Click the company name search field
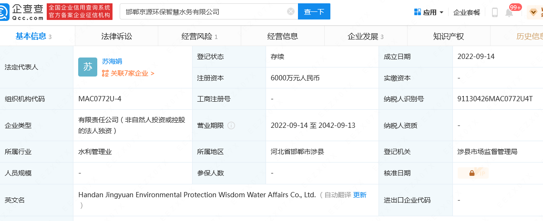This screenshot has height=221, width=543. [205, 12]
